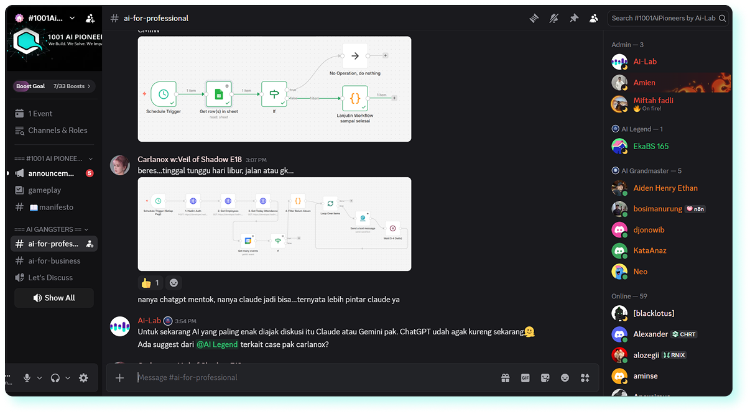
Task: Click the add reaction smiley button
Action: [x=174, y=283]
